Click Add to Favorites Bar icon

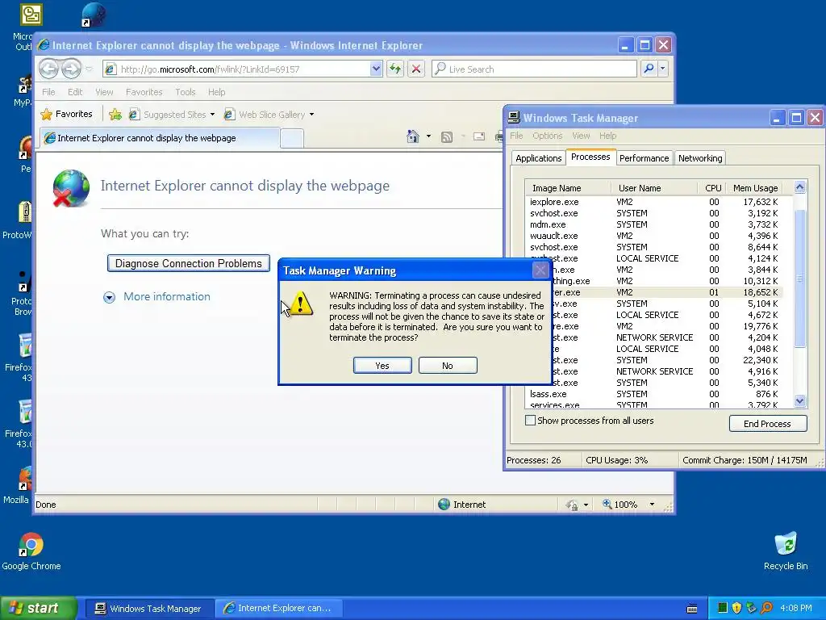click(x=115, y=114)
